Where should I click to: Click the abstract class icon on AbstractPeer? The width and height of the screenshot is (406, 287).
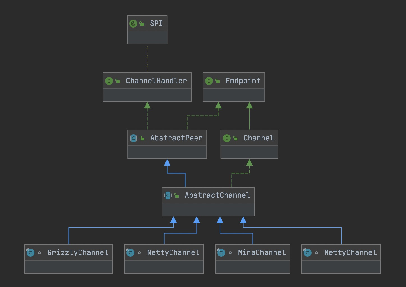coord(133,138)
